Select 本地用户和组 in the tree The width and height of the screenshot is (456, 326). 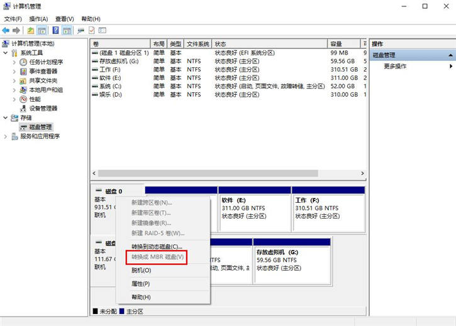pyautogui.click(x=45, y=90)
